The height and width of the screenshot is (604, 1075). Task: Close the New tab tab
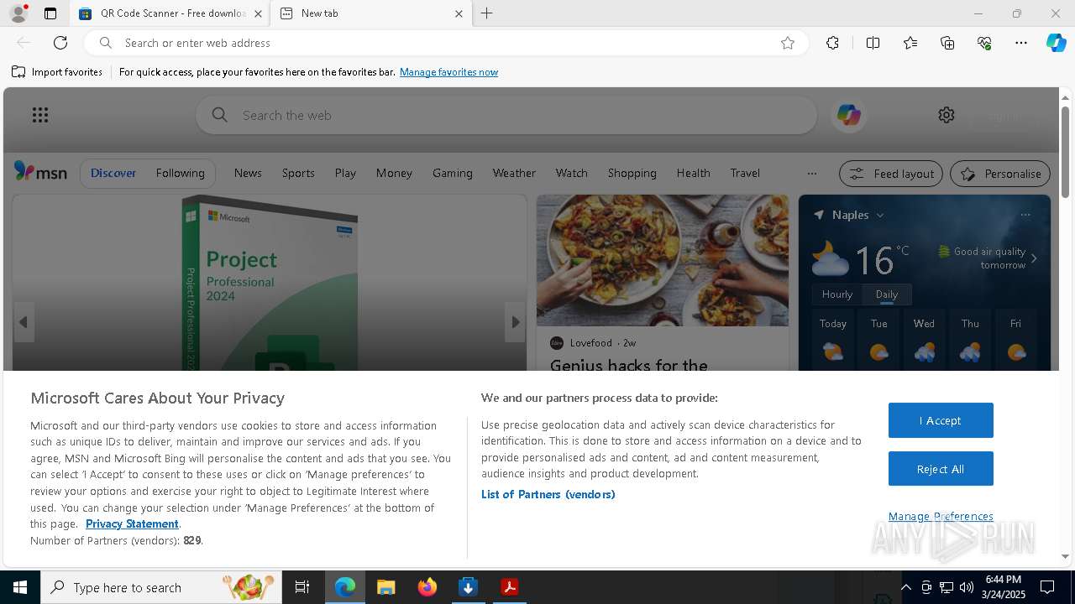[459, 13]
